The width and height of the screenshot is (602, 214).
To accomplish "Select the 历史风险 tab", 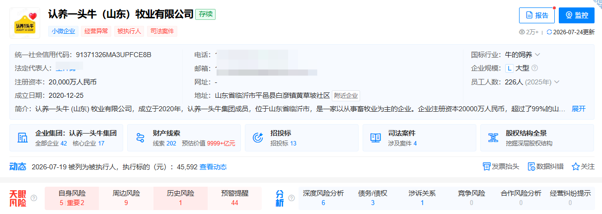I will [180, 198].
